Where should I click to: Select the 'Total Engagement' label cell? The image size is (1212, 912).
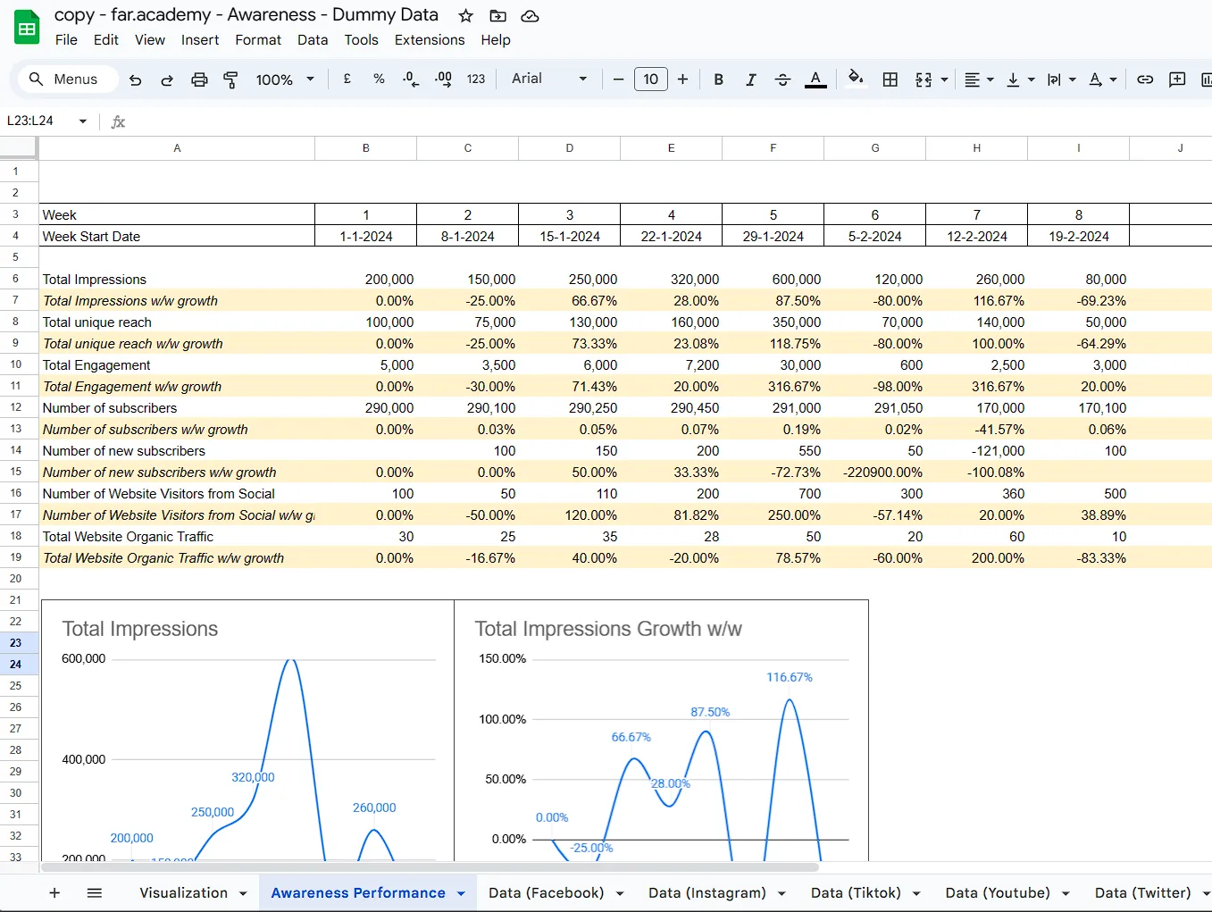(177, 364)
